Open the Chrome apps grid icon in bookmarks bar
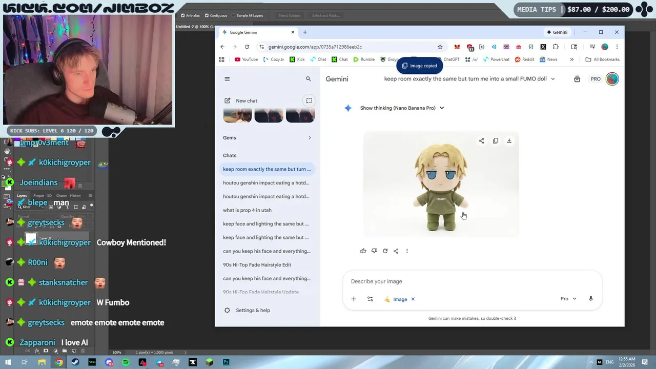 pyautogui.click(x=222, y=59)
